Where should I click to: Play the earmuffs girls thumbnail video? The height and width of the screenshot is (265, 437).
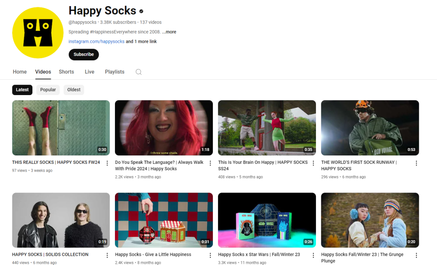(370, 220)
